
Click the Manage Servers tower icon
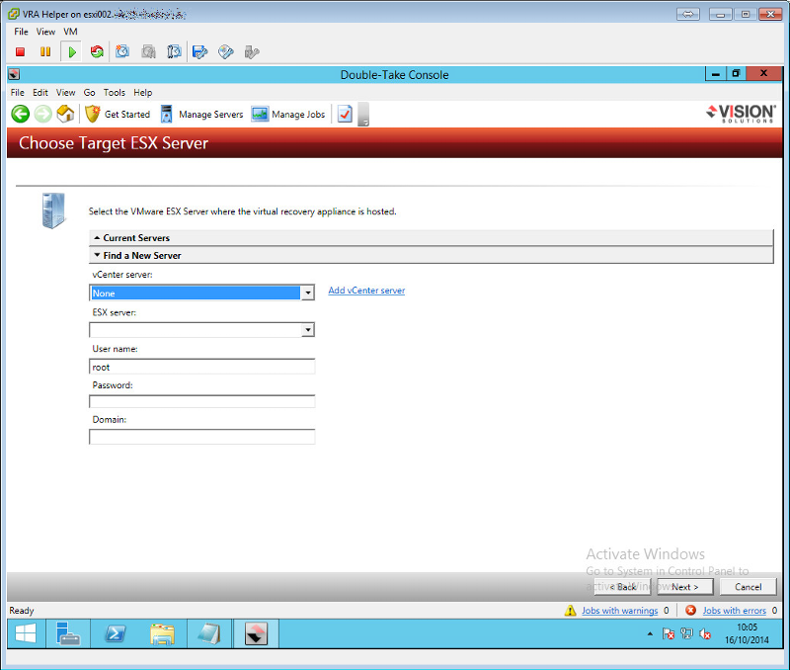click(166, 114)
